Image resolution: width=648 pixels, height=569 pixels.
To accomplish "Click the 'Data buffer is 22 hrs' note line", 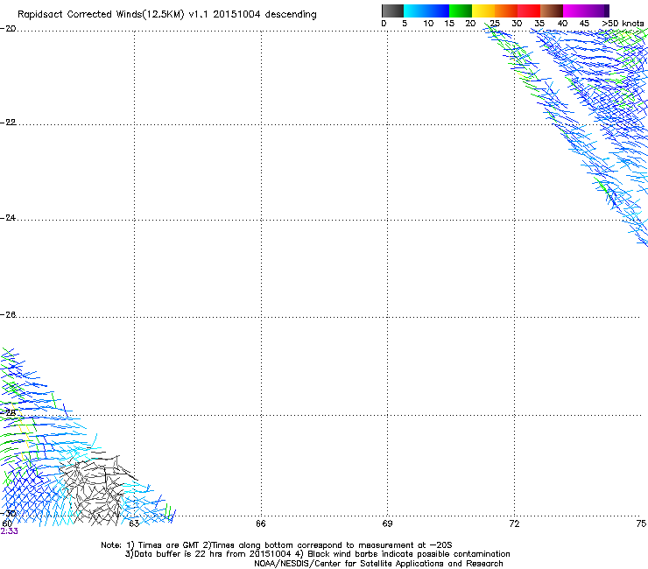I will point(317,554).
